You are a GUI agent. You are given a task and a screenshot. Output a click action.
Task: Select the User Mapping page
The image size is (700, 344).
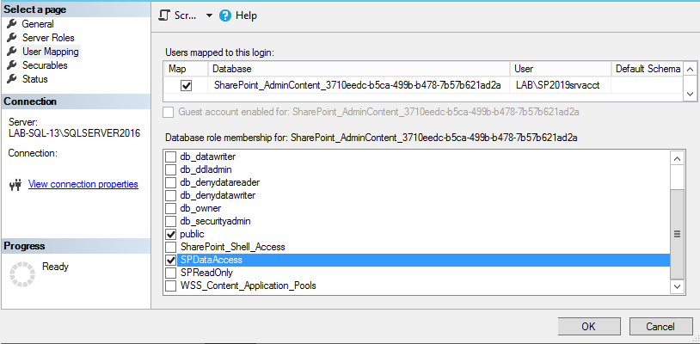pyautogui.click(x=51, y=52)
